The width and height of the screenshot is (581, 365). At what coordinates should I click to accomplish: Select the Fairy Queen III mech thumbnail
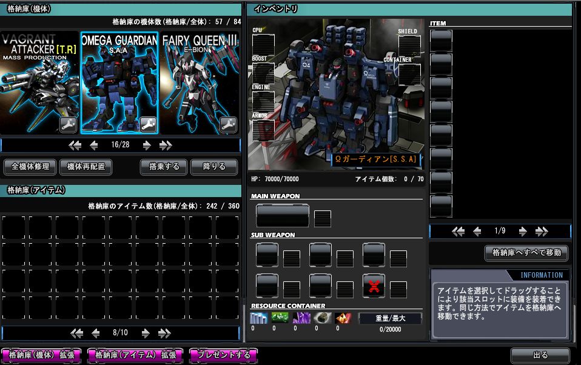200,82
